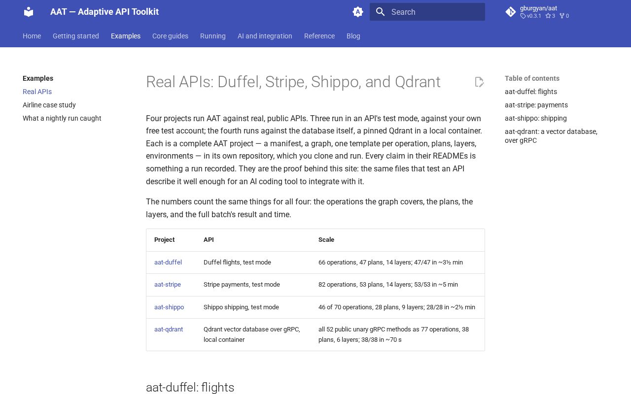Jump to aat-shippo: shipping in contents
This screenshot has width=631, height=394.
click(x=536, y=118)
